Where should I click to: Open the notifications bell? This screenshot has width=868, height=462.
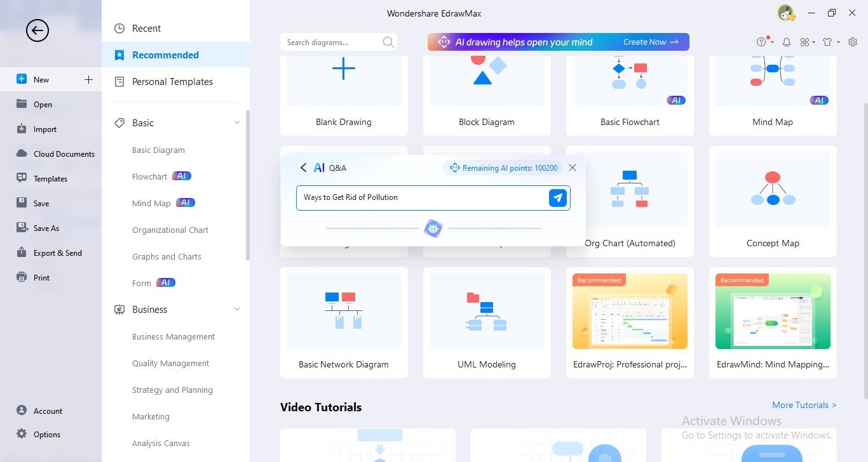pos(786,42)
